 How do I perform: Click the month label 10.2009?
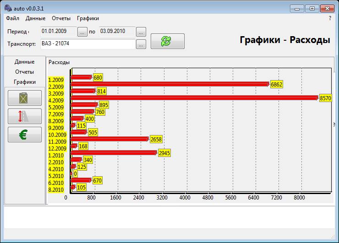pyautogui.click(x=57, y=135)
